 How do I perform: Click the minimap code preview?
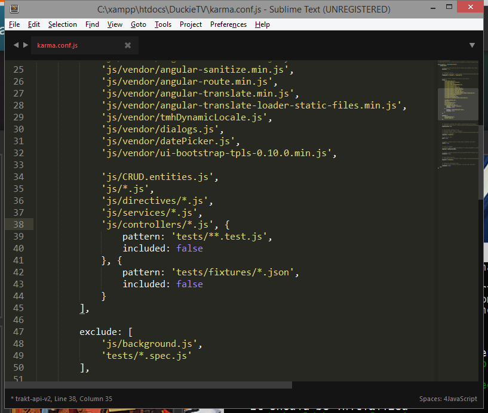point(458,115)
